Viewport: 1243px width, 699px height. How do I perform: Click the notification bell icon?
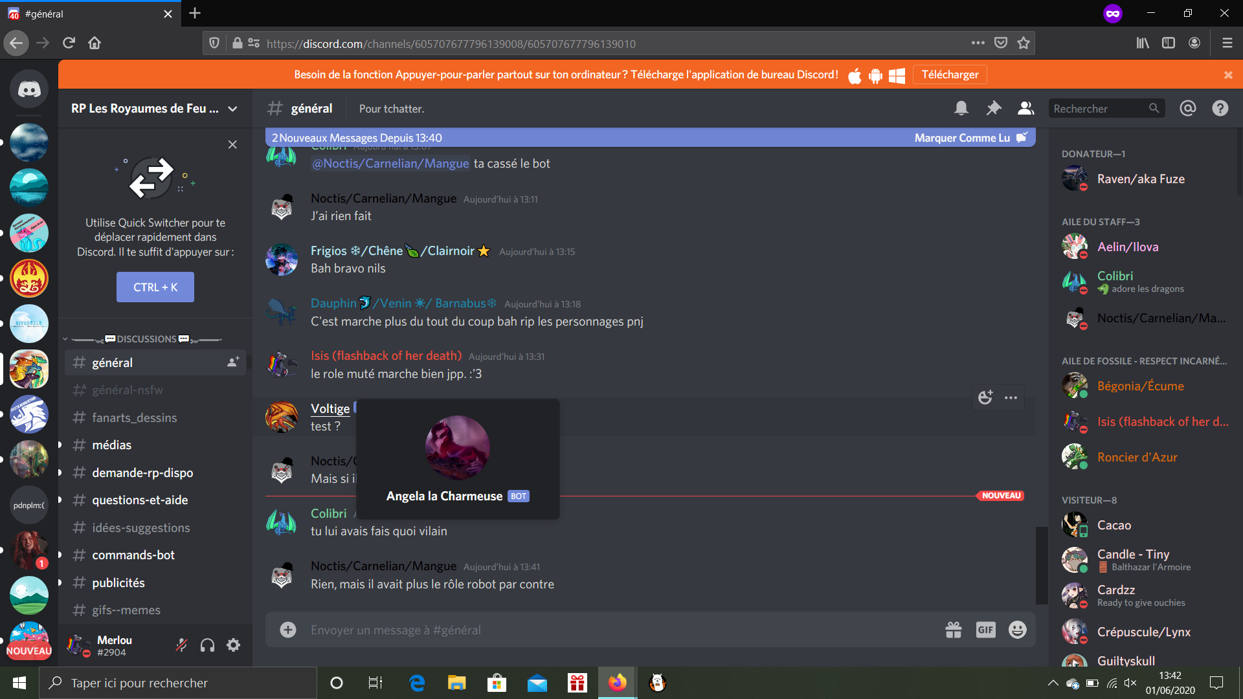pyautogui.click(x=961, y=108)
